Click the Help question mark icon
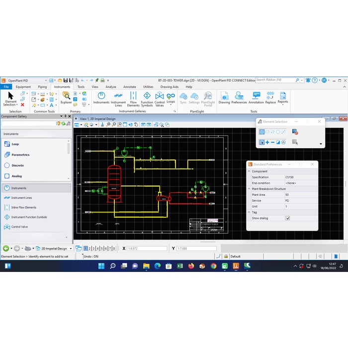Image resolution: width=348 pixels, height=348 pixels. (315, 81)
